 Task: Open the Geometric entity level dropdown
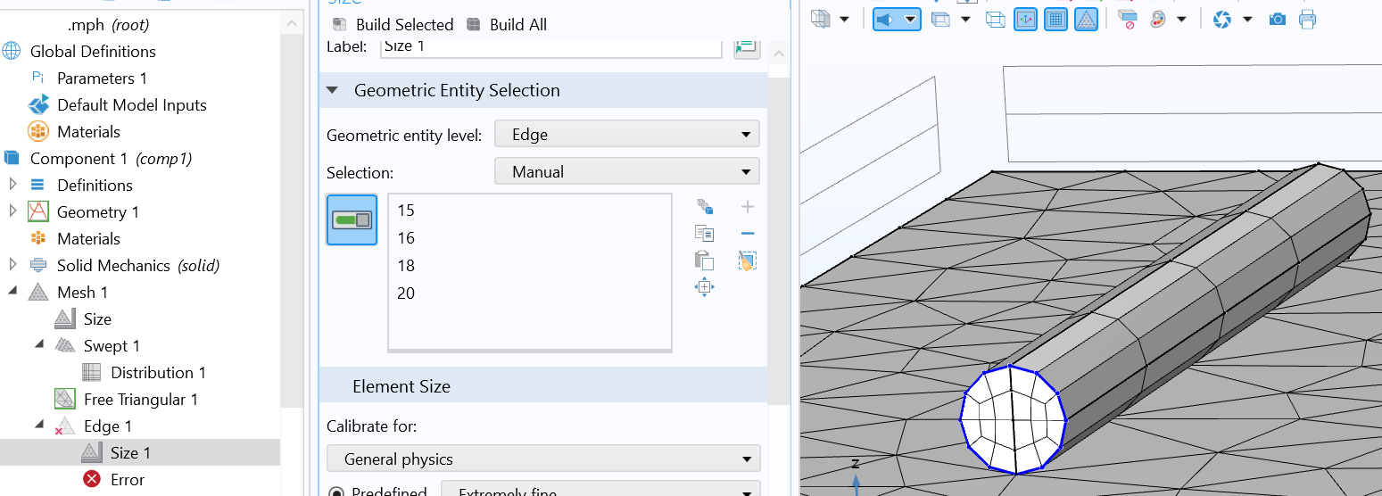626,135
